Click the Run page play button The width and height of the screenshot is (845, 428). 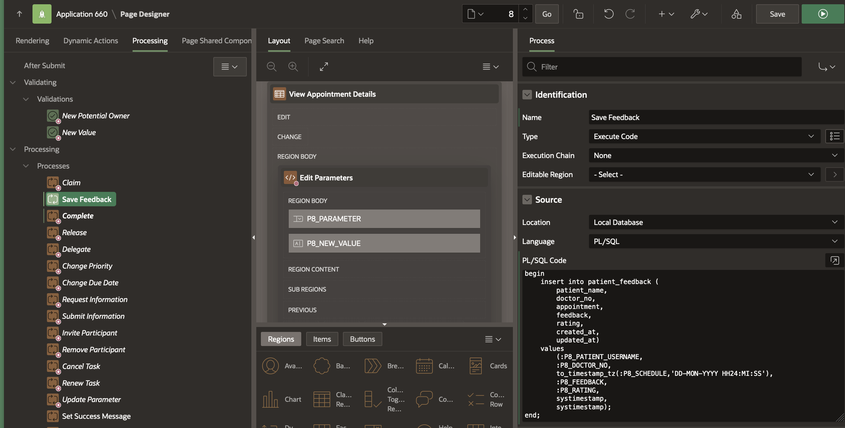(x=822, y=14)
